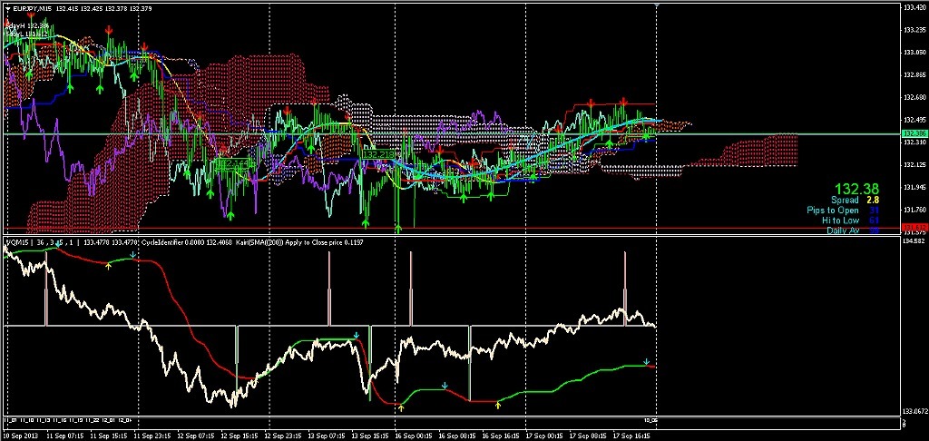Select the green 132.144 price label box
929x441 pixels.
click(x=233, y=162)
